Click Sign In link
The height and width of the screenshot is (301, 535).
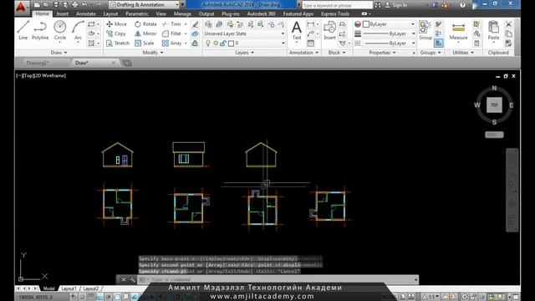pyautogui.click(x=396, y=5)
